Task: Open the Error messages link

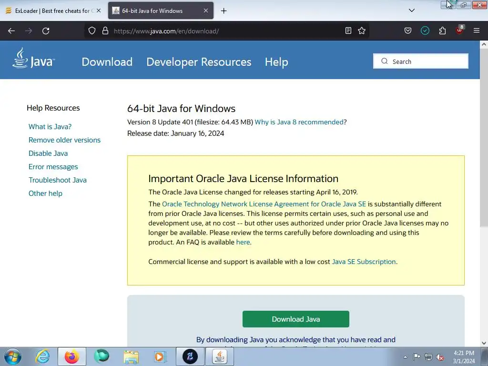Action: (53, 167)
